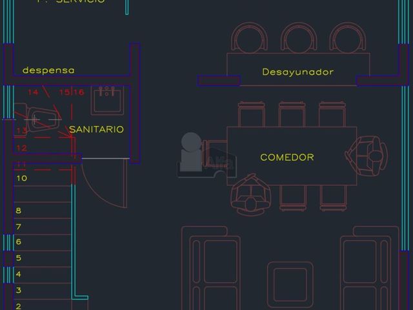Select the washbasin sink block in the Sanitario

[108, 101]
